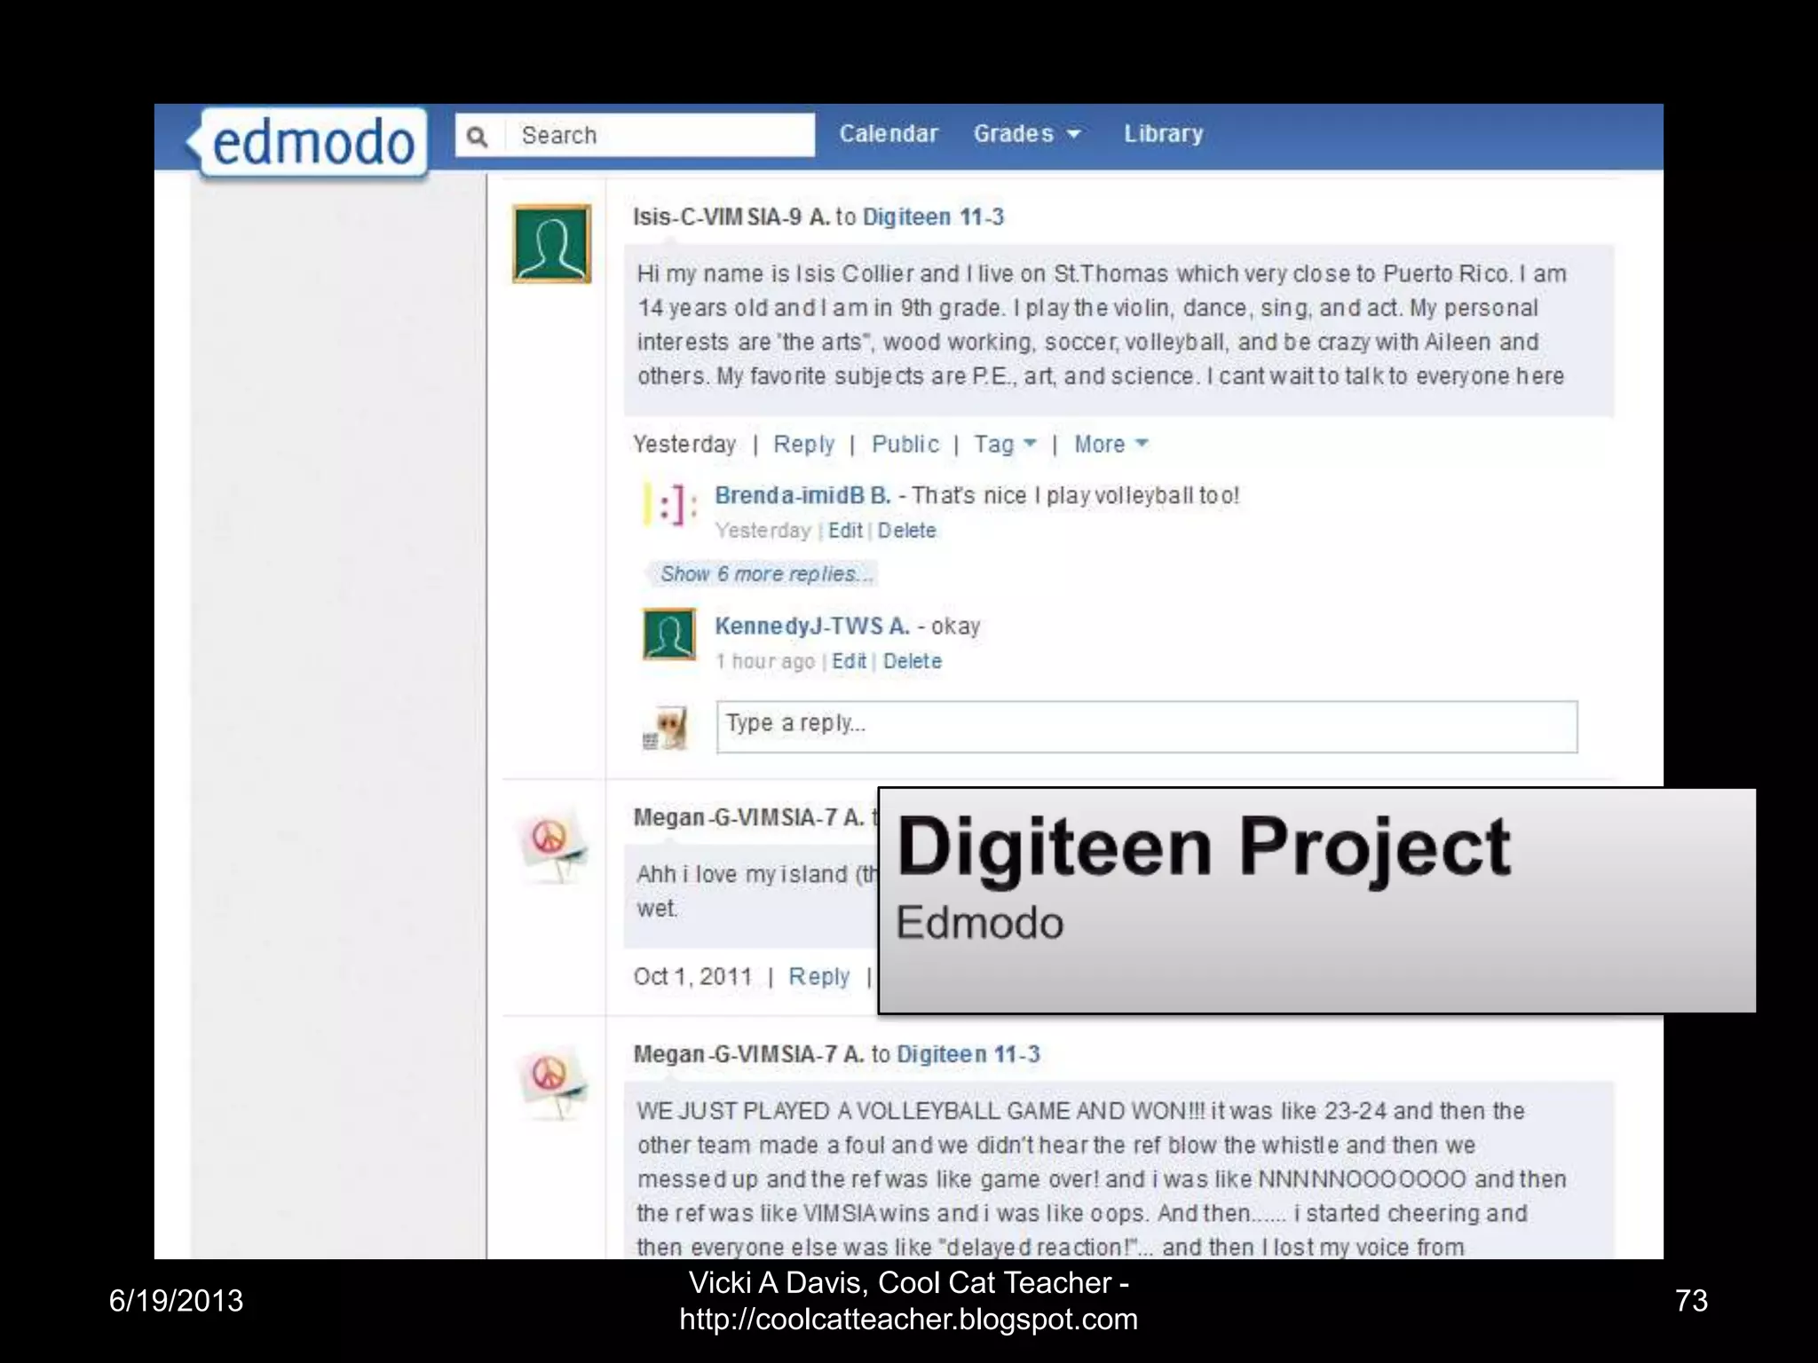This screenshot has width=1818, height=1363.
Task: Click KennedyJ-TWS green avatar icon
Action: [669, 634]
